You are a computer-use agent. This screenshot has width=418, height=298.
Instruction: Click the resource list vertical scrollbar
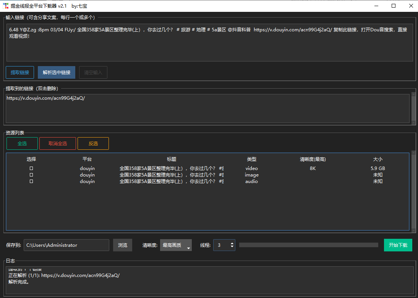[413, 191]
